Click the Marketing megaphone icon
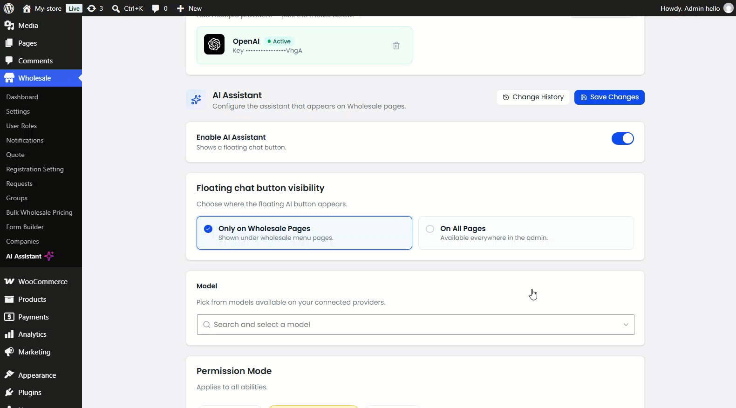The image size is (736, 408). coord(9,352)
